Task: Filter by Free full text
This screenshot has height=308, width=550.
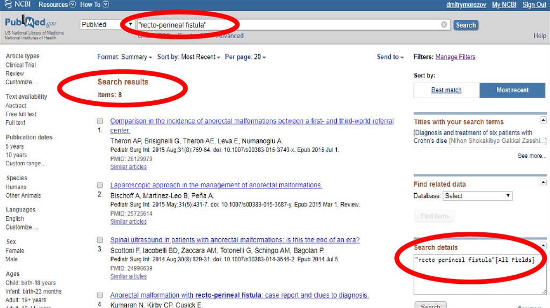Action: coord(21,114)
